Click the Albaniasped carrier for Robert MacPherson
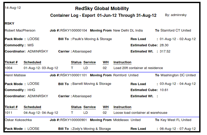Viewport: 207px width, 135px height. click(x=82, y=51)
